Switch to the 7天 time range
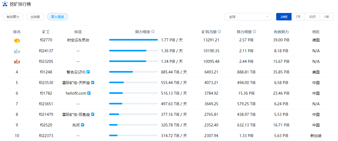 click(298, 17)
